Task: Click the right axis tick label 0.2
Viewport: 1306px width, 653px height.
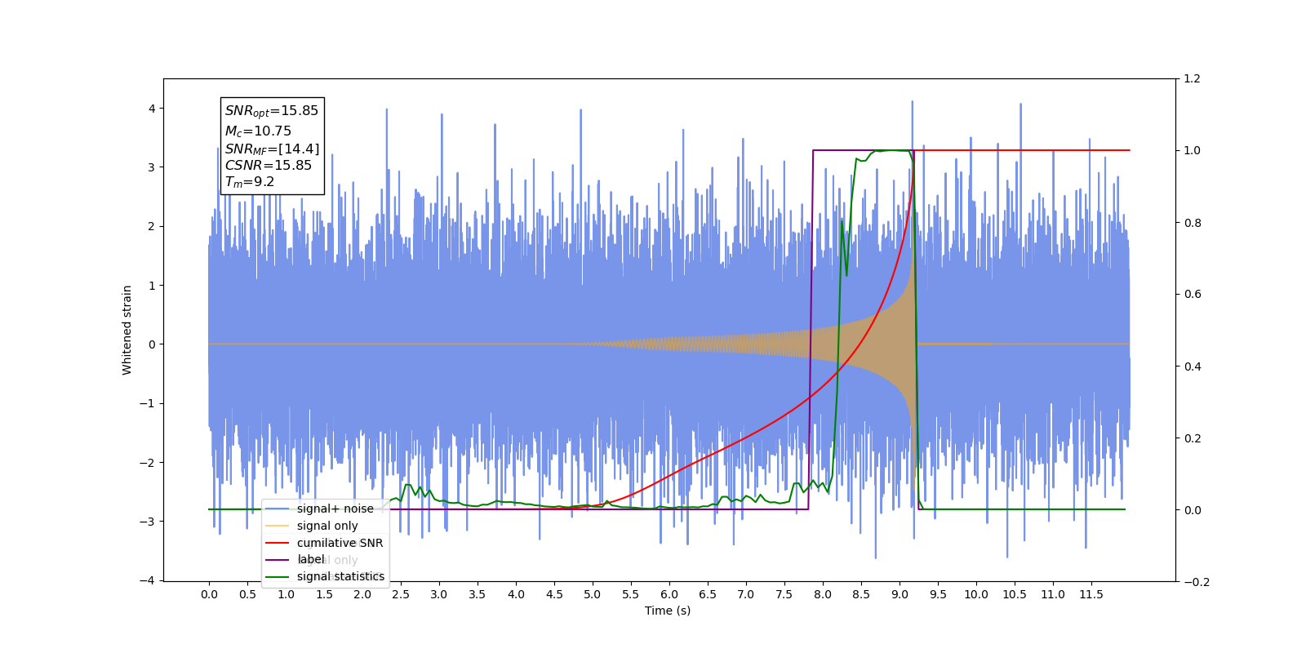Action: coord(1193,438)
